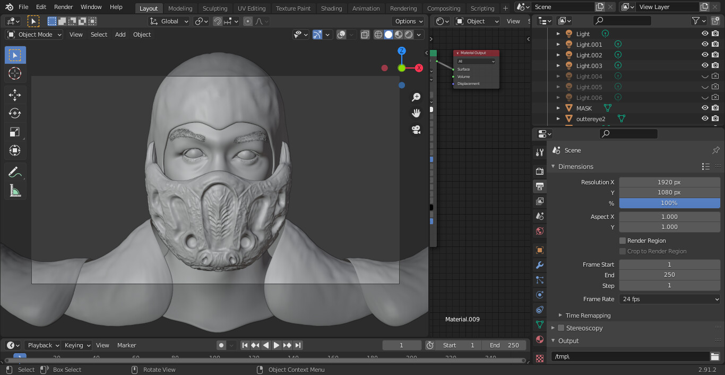
Task: Open the Keying dropdown in timeline
Action: point(77,345)
